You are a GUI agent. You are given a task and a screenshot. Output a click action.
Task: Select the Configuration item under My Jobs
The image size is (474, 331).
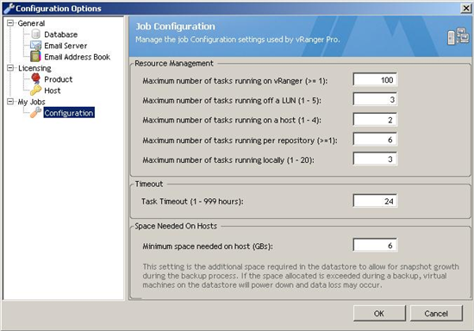(69, 113)
